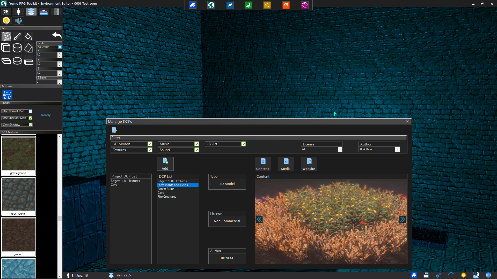Open the mountain terrain mode icon
Viewport: 497px width, 279px height.
(x=44, y=12)
